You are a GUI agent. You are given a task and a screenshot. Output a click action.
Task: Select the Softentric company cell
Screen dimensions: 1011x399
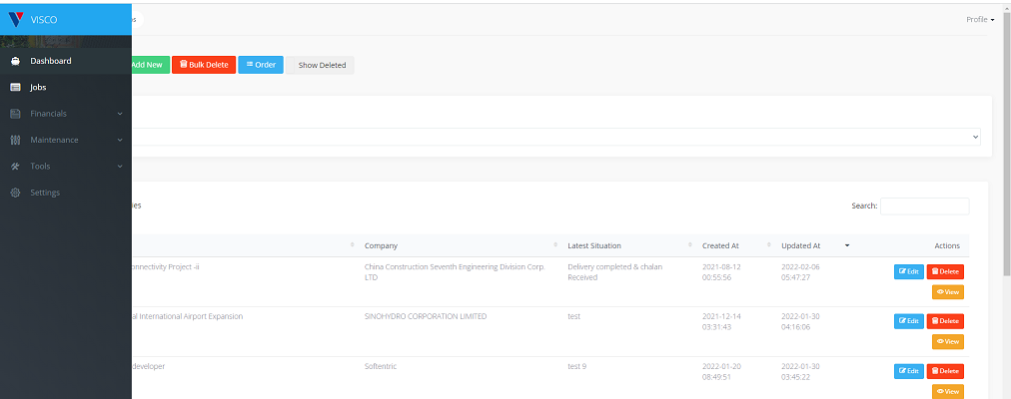click(381, 367)
